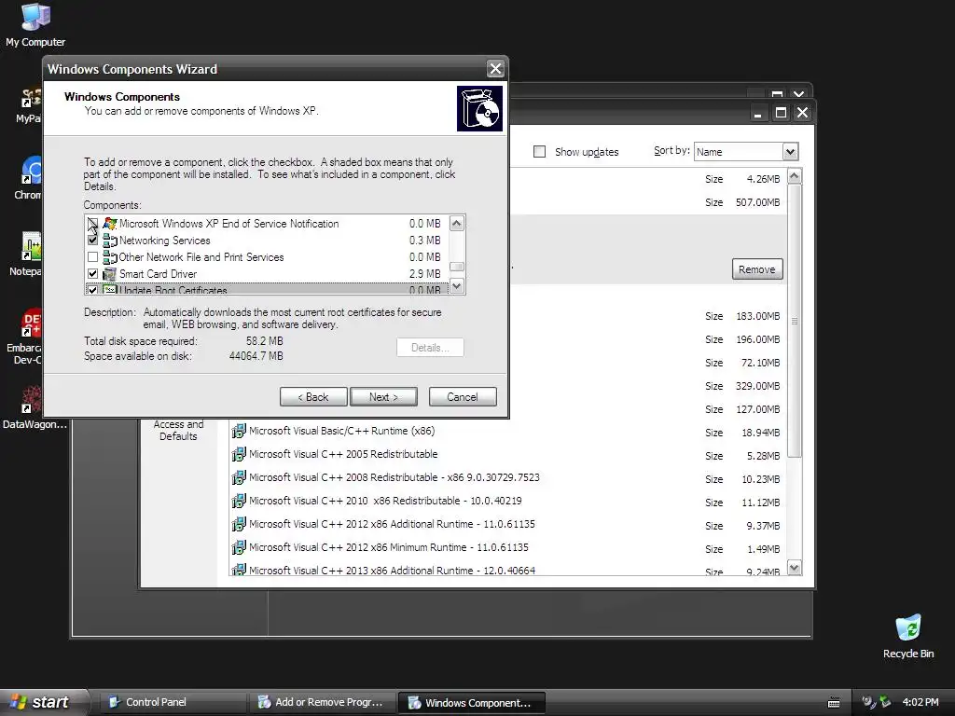This screenshot has height=716, width=955.
Task: Click the Remove button in Add/Remove Programs
Action: click(x=757, y=269)
